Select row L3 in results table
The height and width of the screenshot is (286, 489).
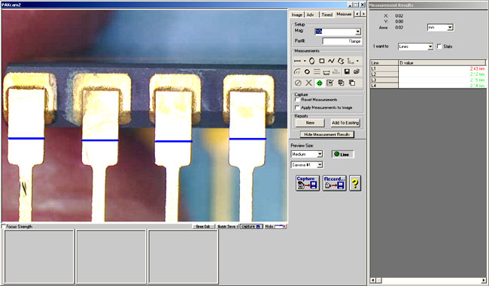[x=428, y=80]
